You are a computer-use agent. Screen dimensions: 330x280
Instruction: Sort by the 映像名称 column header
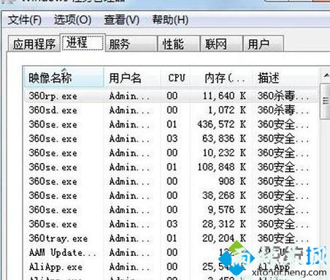point(64,78)
